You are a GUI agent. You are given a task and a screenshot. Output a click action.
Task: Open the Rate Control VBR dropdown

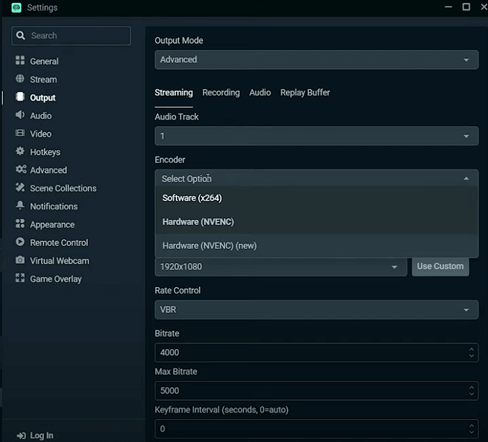(x=316, y=310)
